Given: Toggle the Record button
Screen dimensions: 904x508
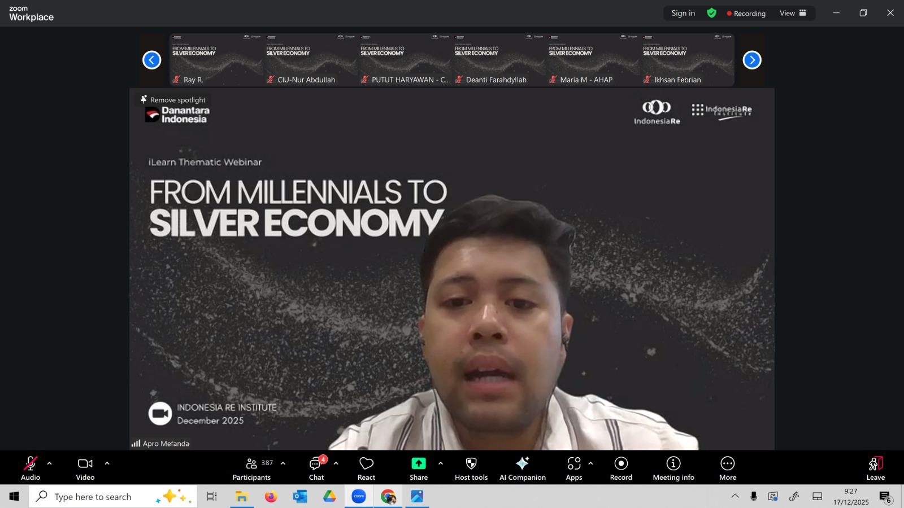Looking at the screenshot, I should (x=621, y=468).
